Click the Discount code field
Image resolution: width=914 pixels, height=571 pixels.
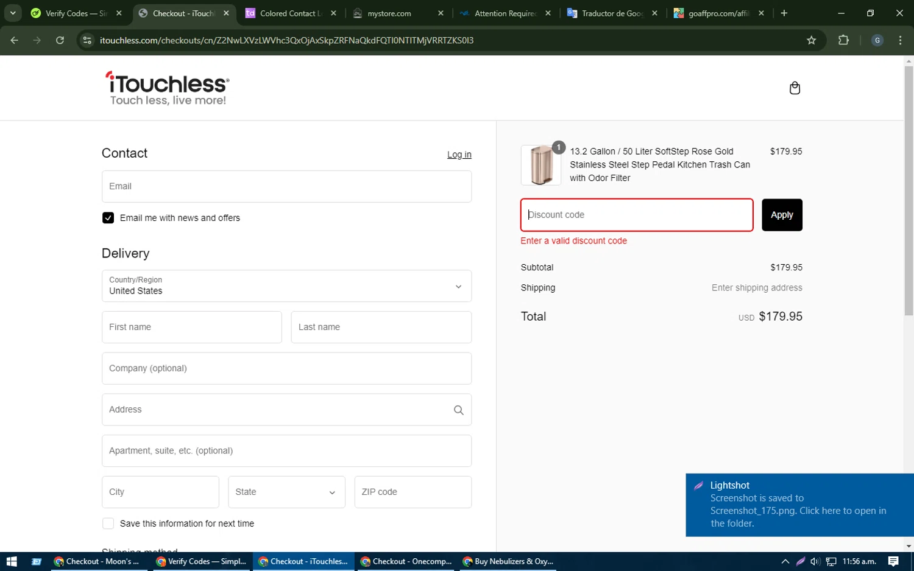637,215
